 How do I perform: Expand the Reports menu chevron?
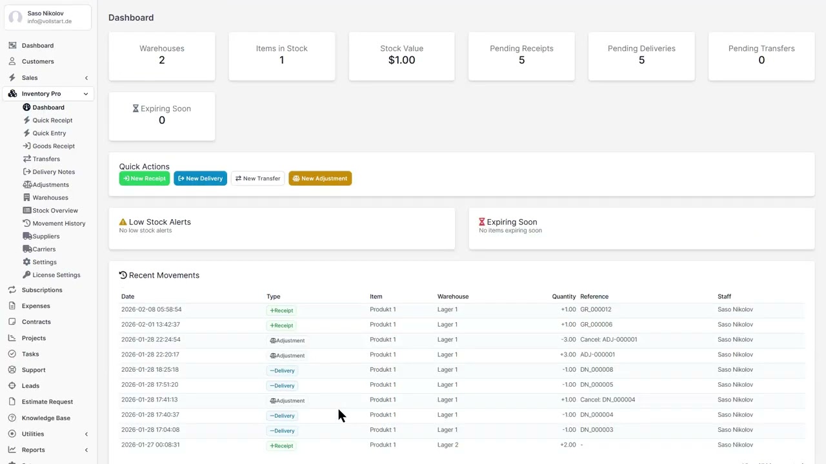86,450
